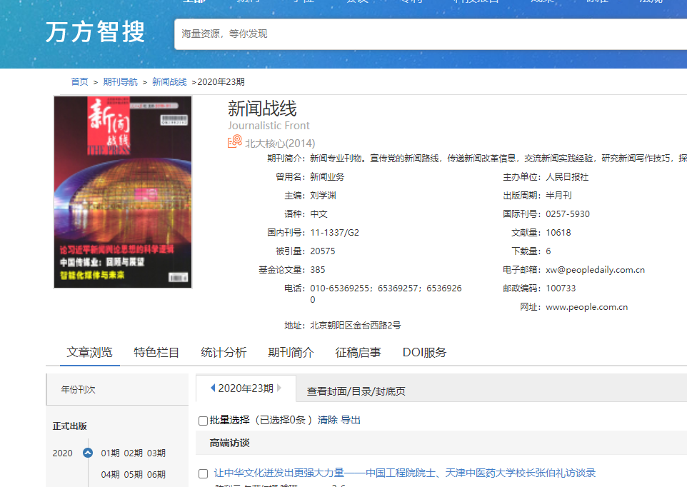The image size is (687, 487).
Task: Open 期刊导航 in the breadcrumb
Action: [120, 82]
